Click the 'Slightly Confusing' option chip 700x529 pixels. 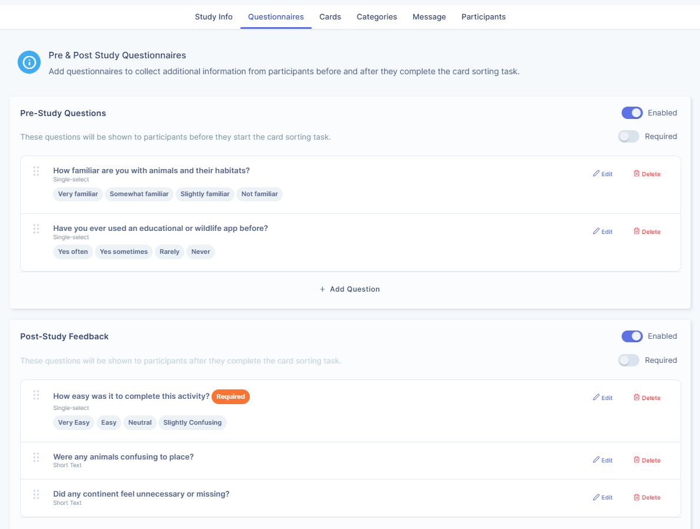(x=192, y=422)
